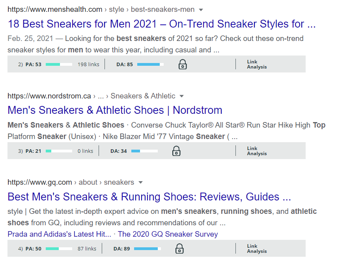Expand the dropdown arrow beside the gq.com URL
338x267 pixels.
[x=140, y=182]
